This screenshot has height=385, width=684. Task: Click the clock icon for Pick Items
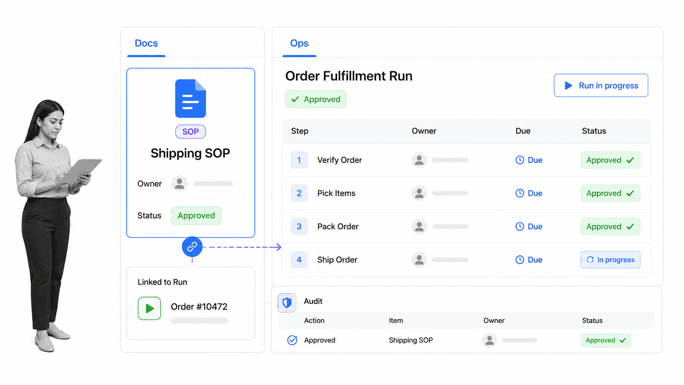click(x=520, y=193)
